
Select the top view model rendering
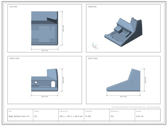[x=44, y=28]
